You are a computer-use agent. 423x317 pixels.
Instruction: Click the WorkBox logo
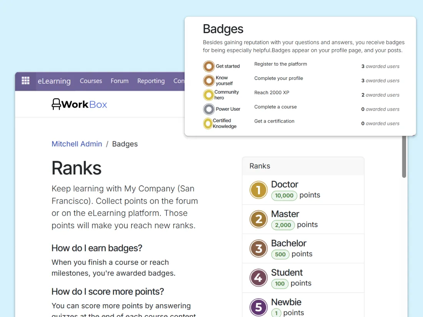[80, 104]
